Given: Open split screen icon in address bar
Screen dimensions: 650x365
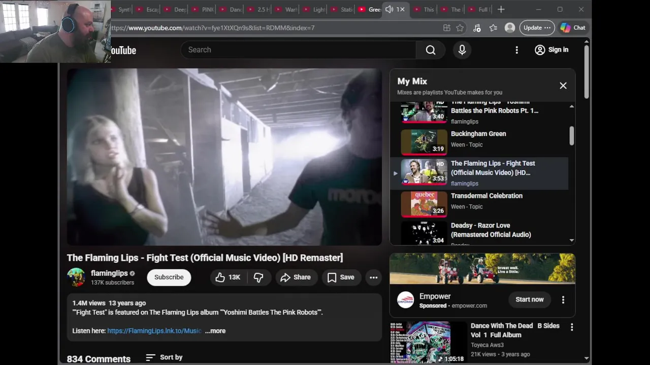Looking at the screenshot, I should (x=447, y=28).
